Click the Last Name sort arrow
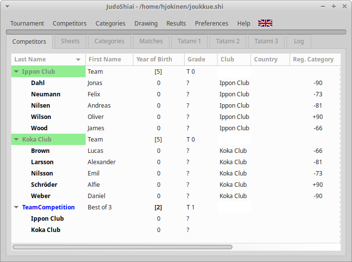Image resolution: width=352 pixels, height=262 pixels. [78, 59]
